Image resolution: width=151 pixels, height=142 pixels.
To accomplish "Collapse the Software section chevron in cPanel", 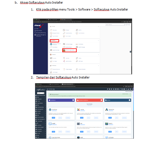I will pos(98,40).
